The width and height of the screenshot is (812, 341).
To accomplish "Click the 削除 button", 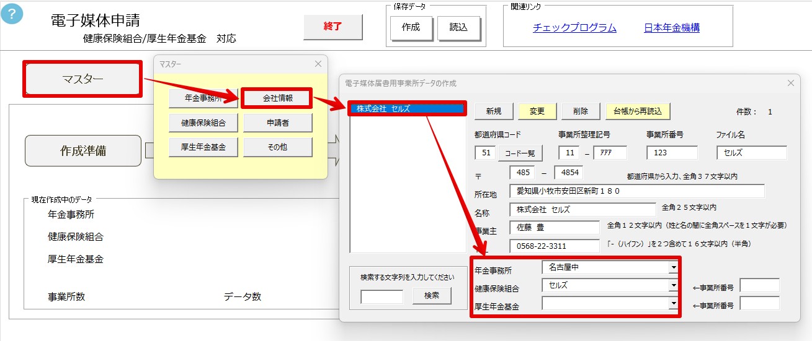I will 581,111.
